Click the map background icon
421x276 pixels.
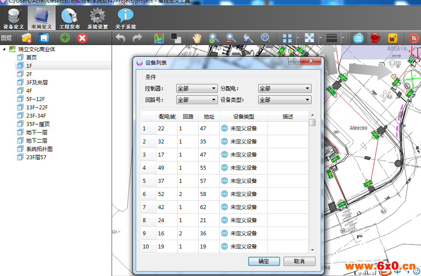159,38
